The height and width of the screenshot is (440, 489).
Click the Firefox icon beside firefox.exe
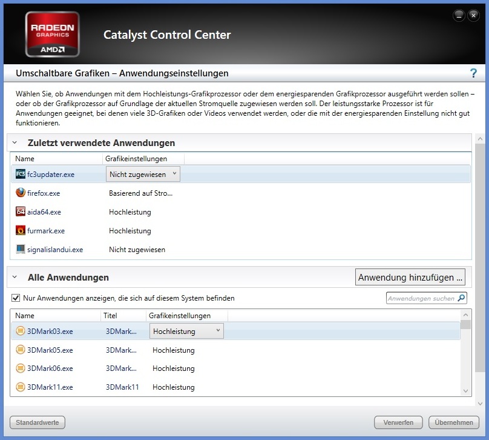coord(20,192)
